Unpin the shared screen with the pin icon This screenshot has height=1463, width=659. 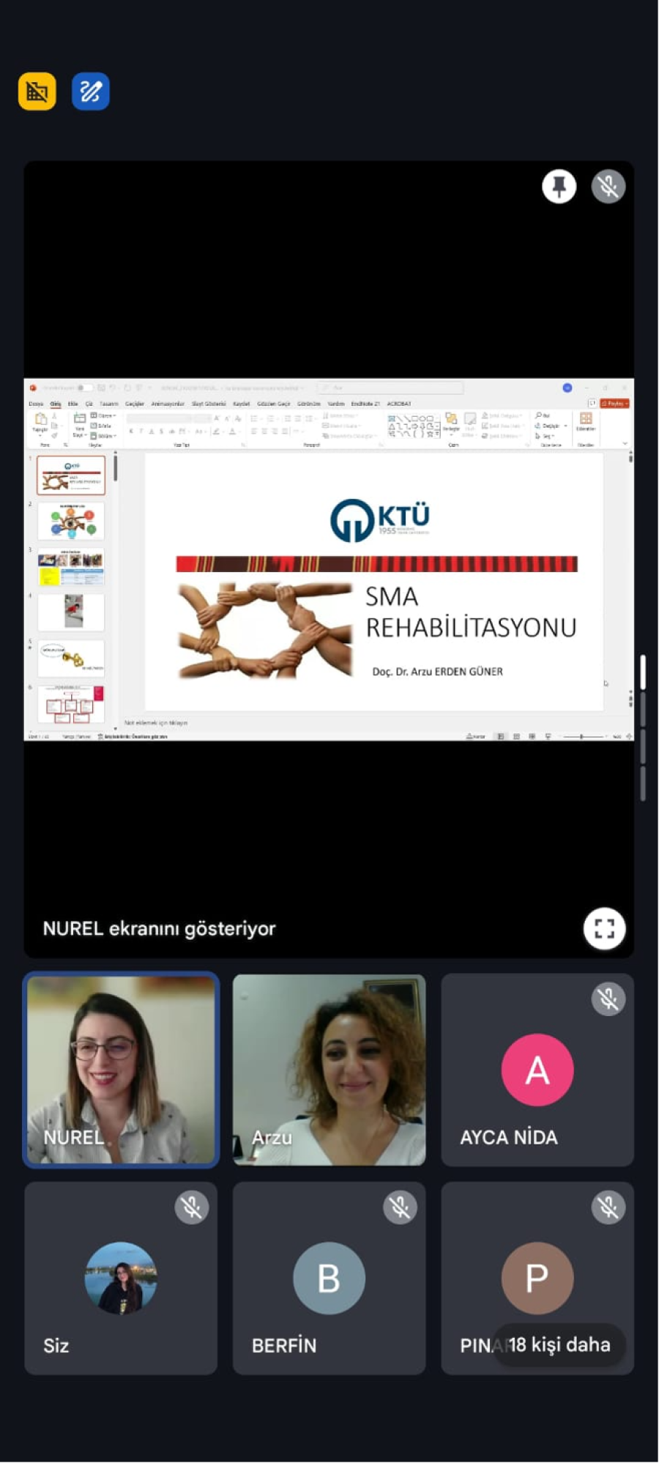coord(559,186)
